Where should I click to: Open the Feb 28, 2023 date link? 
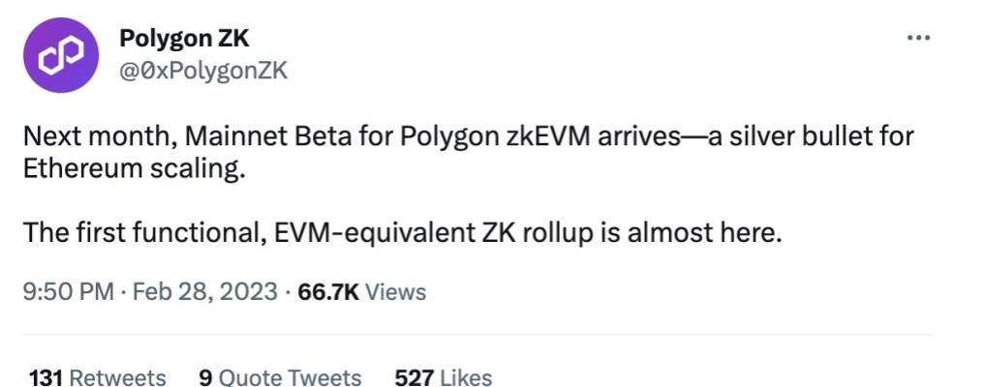pos(205,292)
